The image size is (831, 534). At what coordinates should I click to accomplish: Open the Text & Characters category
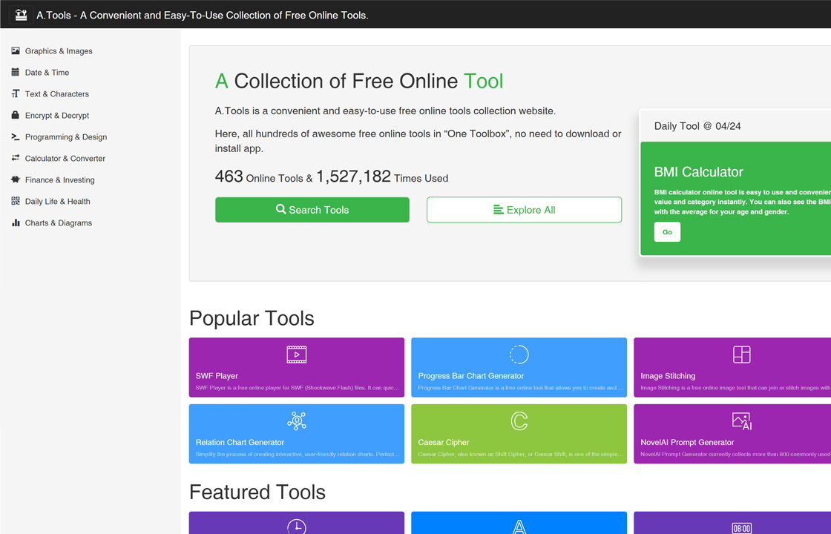[x=56, y=93]
